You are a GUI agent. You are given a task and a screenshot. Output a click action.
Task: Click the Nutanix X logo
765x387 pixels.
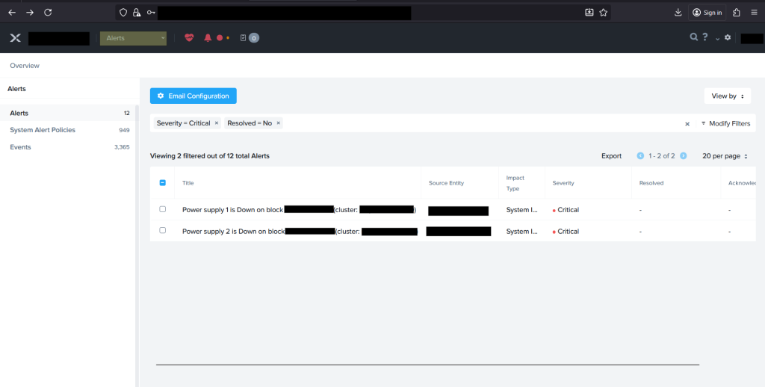click(x=16, y=38)
